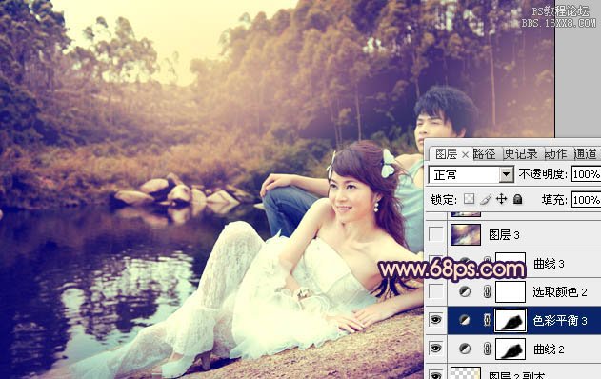Screen dimensions: 601x379
Task: Select layer named 图层 3
Action: (x=504, y=234)
